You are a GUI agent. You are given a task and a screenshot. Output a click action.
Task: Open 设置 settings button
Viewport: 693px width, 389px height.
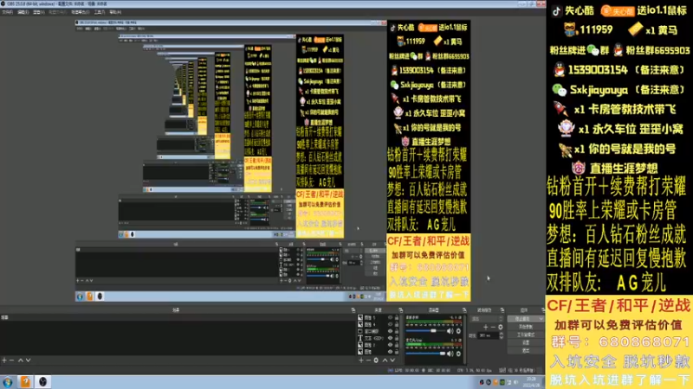[526, 342]
